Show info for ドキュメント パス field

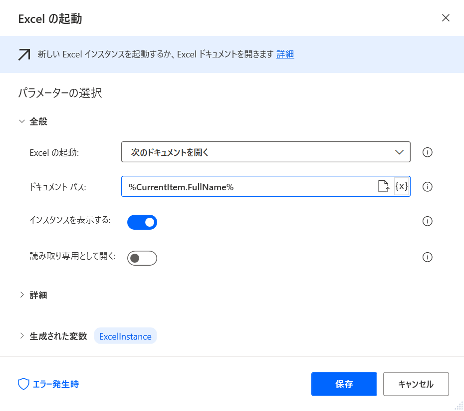[x=427, y=187]
